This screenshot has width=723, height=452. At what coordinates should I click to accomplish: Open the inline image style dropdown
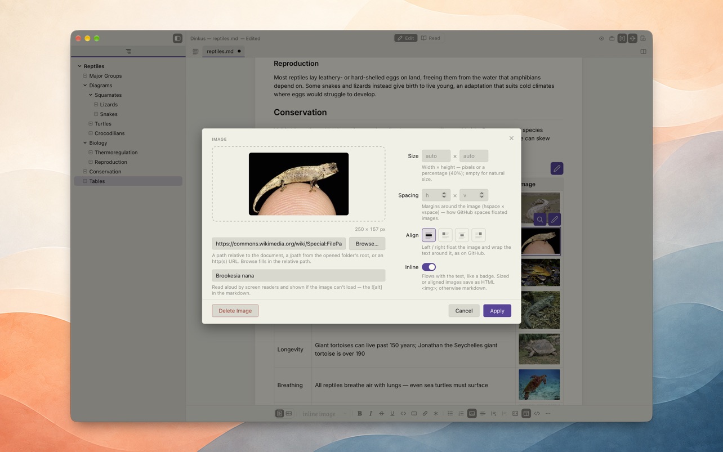click(x=324, y=414)
